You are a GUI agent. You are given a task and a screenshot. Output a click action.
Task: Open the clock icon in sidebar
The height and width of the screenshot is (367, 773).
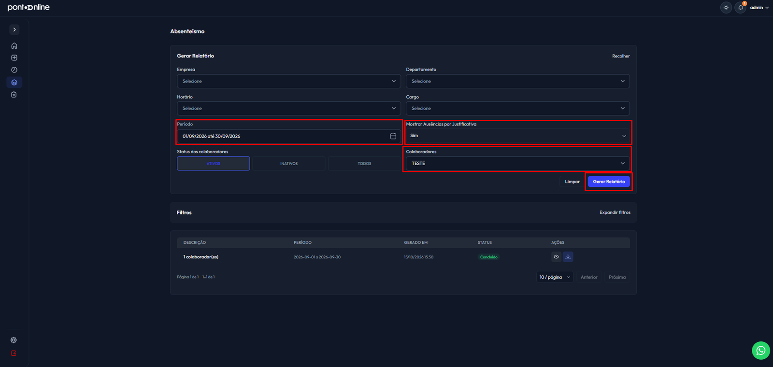[14, 70]
